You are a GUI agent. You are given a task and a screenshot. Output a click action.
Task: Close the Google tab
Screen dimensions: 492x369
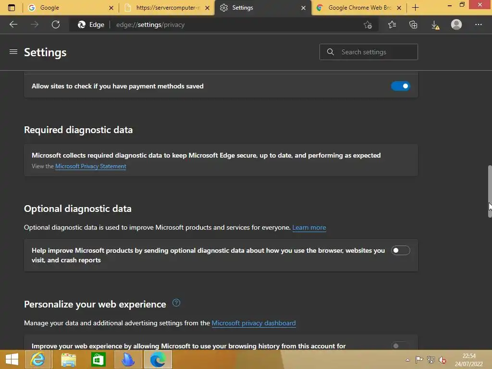pos(111,8)
